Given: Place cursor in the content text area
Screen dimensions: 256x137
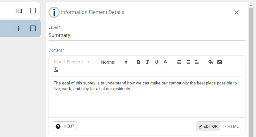Looking at the screenshot, I should click(147, 97).
